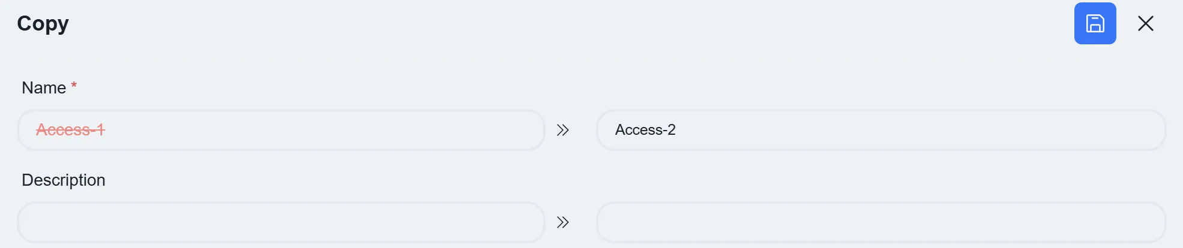Click the blue save floppy-disk icon

[x=1095, y=23]
